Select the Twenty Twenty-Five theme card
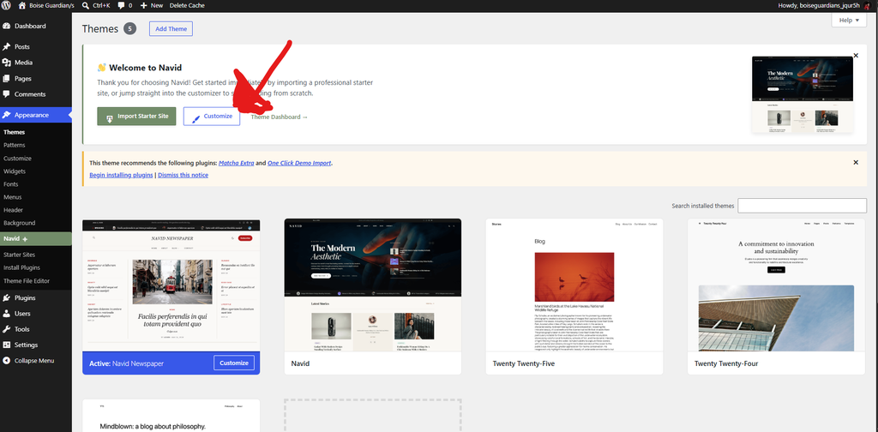 pyautogui.click(x=574, y=297)
